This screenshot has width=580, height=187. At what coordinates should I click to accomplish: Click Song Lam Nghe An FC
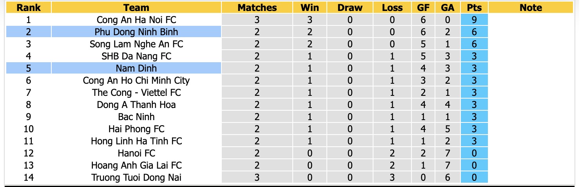(x=136, y=44)
